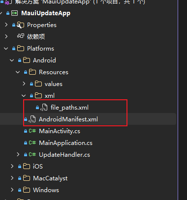Collapse the Android folder
Viewport: 187px width, 200px height.
pyautogui.click(x=12, y=60)
